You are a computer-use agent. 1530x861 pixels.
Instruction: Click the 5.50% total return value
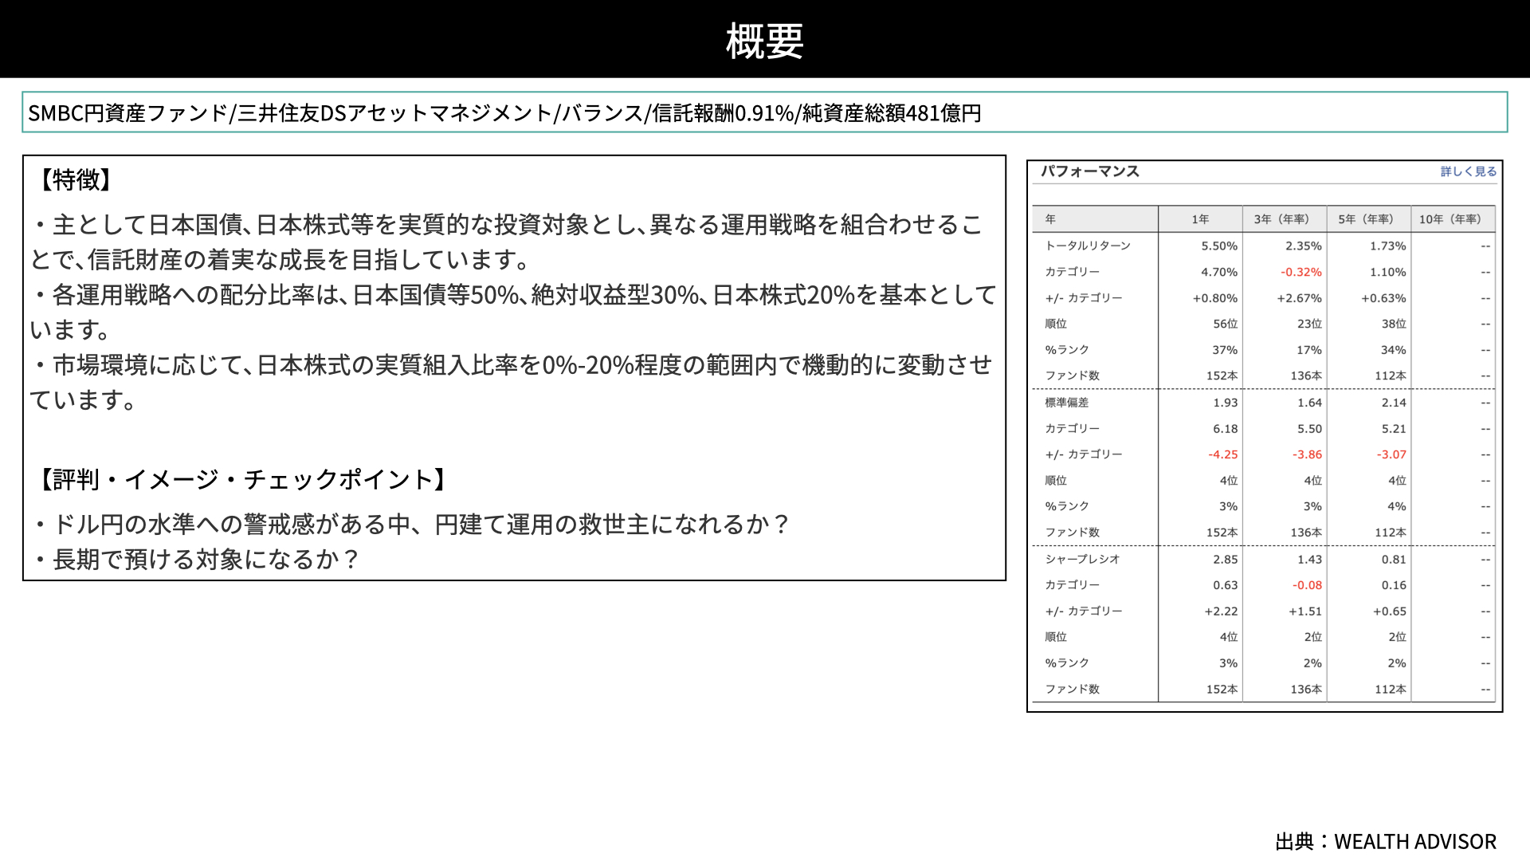point(1219,246)
